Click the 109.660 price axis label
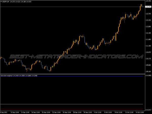This screenshot has width=152, height=114. 148,65
